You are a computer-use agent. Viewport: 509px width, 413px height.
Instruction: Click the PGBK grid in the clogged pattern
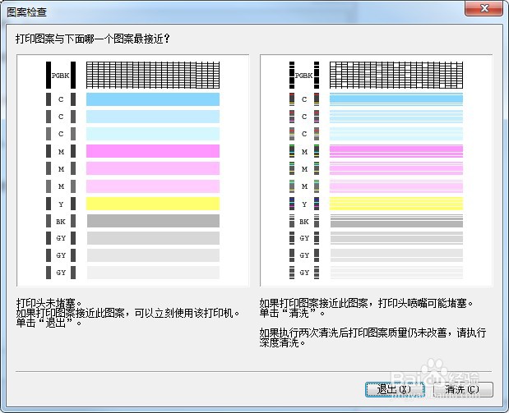pos(396,75)
